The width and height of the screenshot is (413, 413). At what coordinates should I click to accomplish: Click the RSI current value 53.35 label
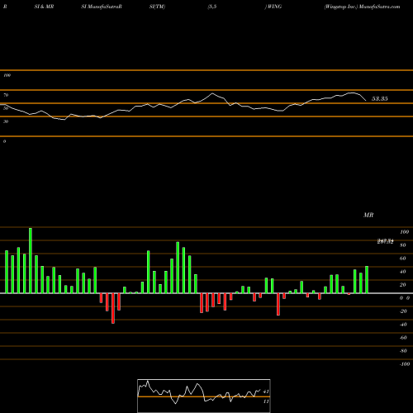(x=380, y=99)
